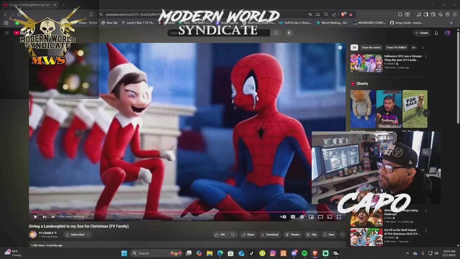This screenshot has width=460, height=259.
Task: Save the video to a playlist
Action: click(328, 235)
